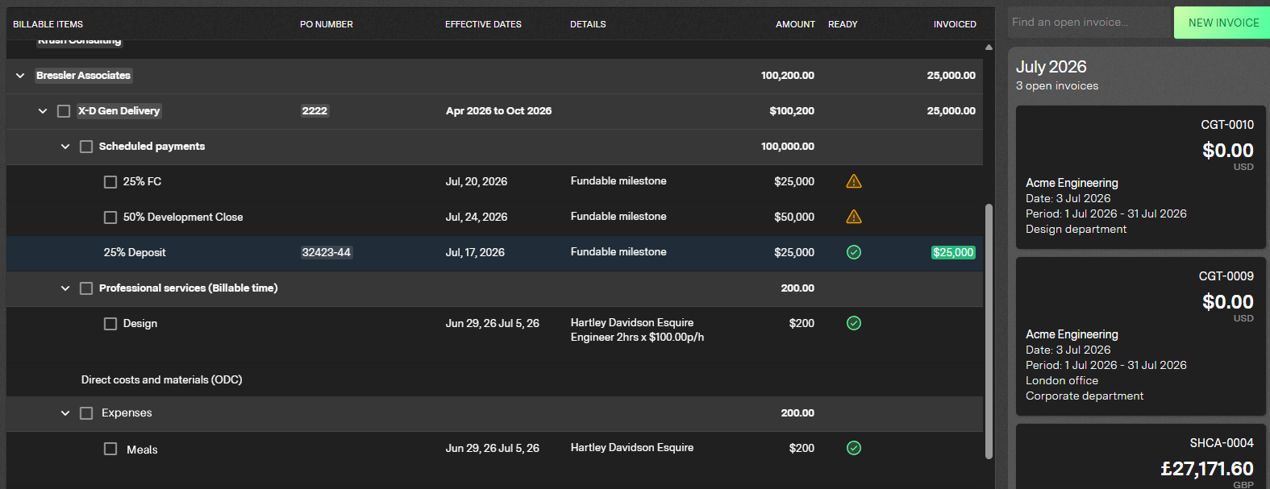Click warning icon on 25% FC row
Screen dimensions: 1270x489
click(x=854, y=181)
